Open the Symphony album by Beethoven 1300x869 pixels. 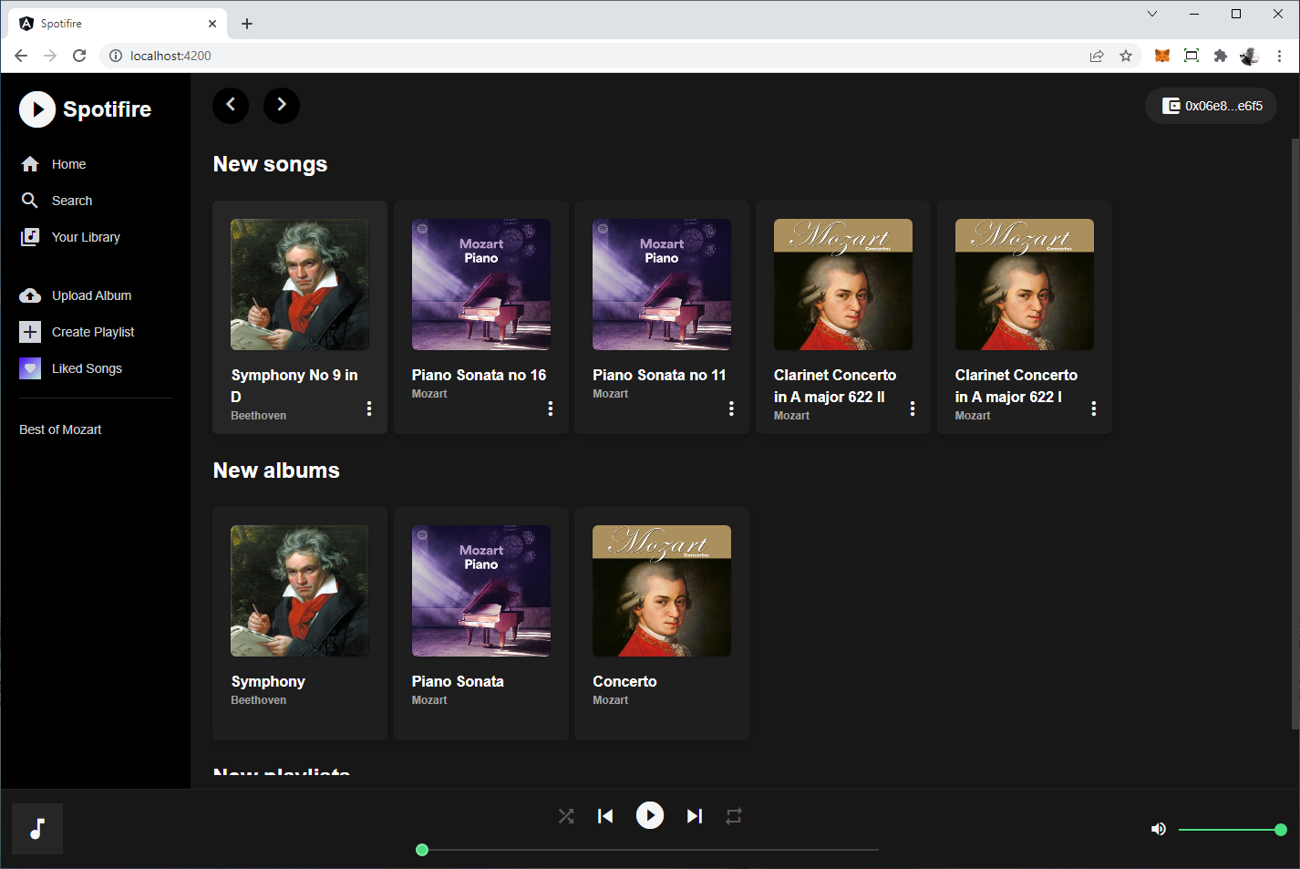click(300, 624)
